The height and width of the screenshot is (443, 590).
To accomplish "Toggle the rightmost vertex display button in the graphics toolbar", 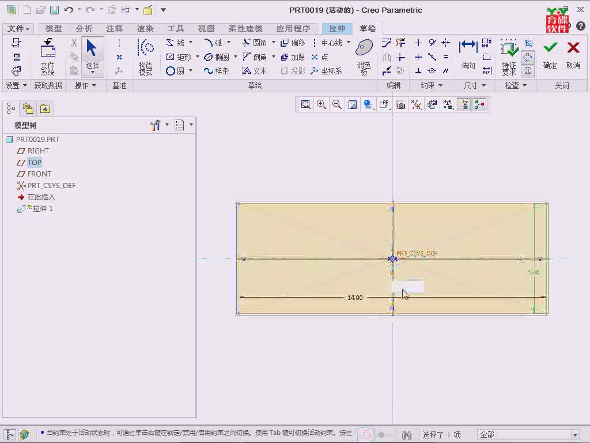I will pos(479,104).
